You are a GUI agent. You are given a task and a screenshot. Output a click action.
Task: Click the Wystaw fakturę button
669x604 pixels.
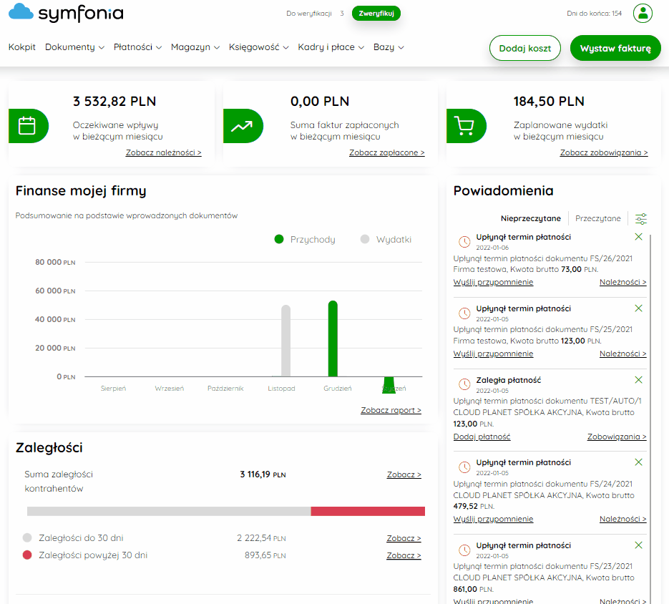point(615,48)
